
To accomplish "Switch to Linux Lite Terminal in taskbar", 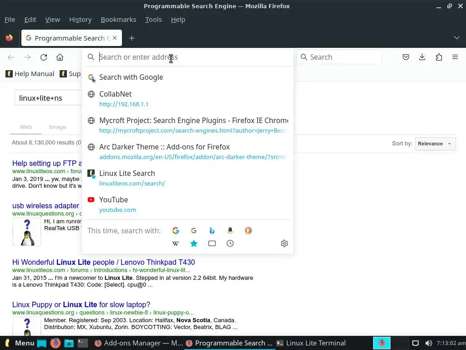I will click(311, 343).
